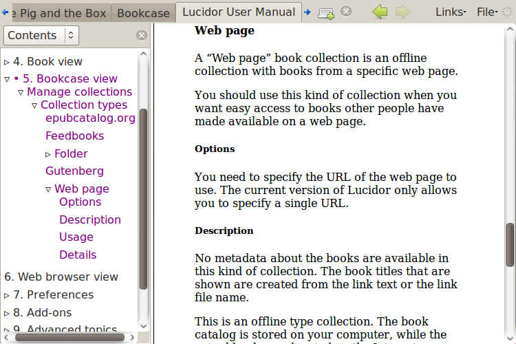Click the page scroll-down arrow

point(510,338)
